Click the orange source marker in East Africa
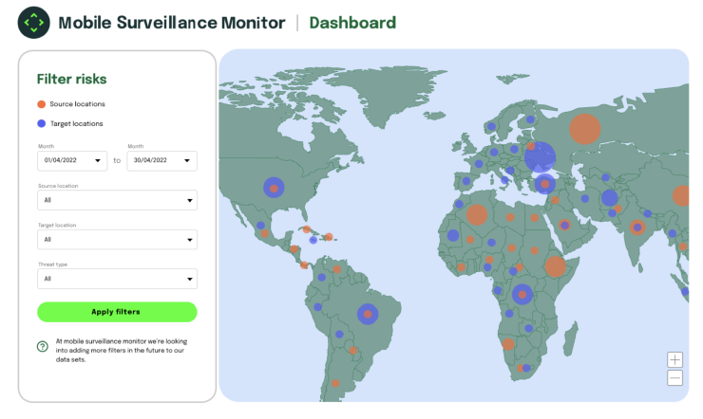 (556, 266)
